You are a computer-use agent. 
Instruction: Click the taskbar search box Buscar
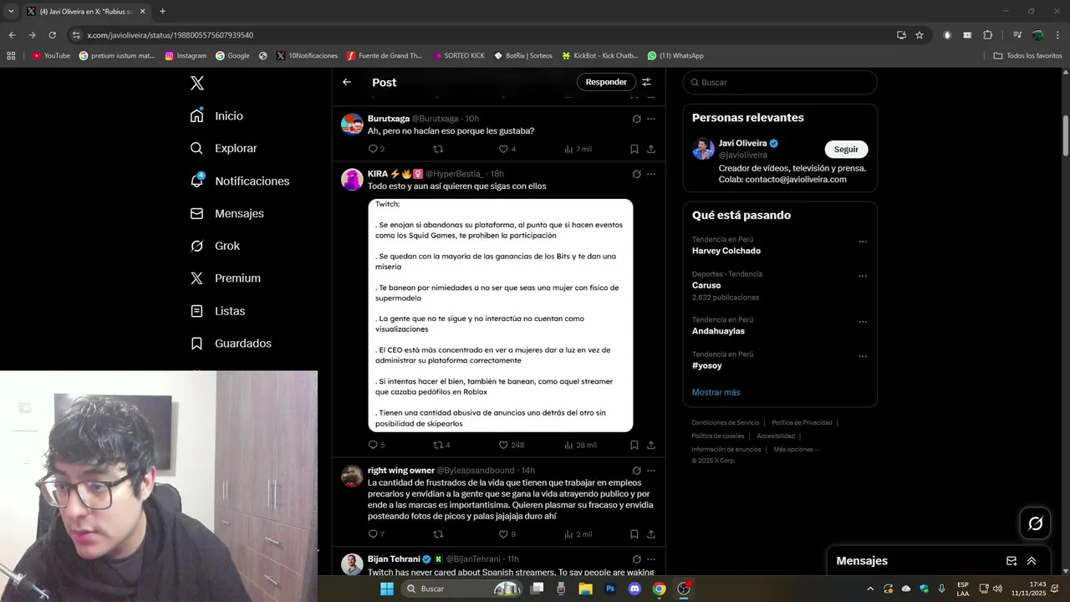point(461,589)
